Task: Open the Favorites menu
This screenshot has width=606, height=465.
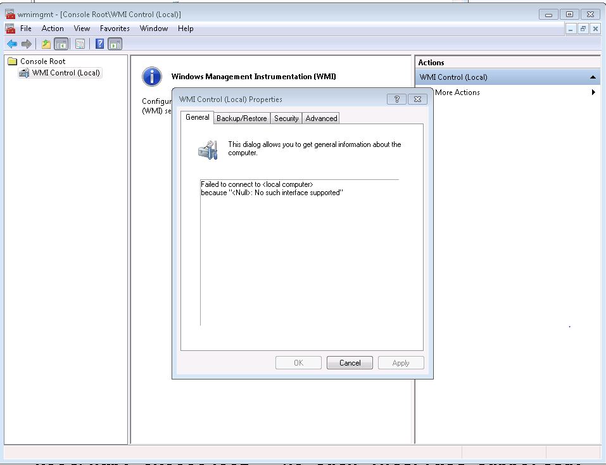Action: [x=115, y=29]
